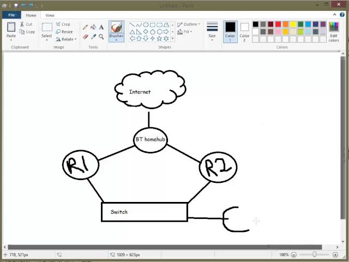Pick the orange color swatch
This screenshot has width=349, height=262.
286,24
